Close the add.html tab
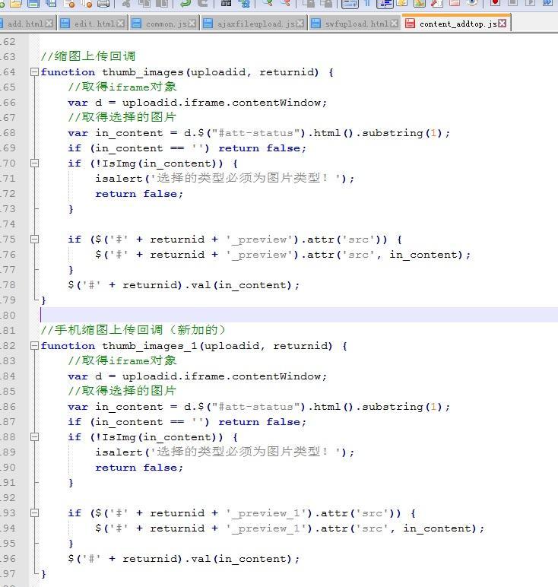This screenshot has height=587, width=558. click(x=49, y=24)
